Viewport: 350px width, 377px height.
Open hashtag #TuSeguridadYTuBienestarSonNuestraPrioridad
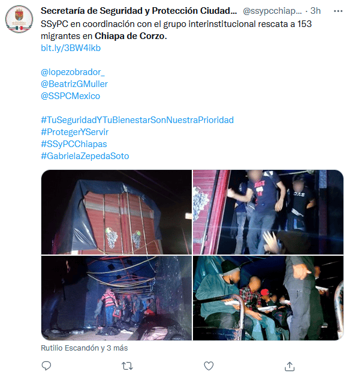tap(137, 120)
